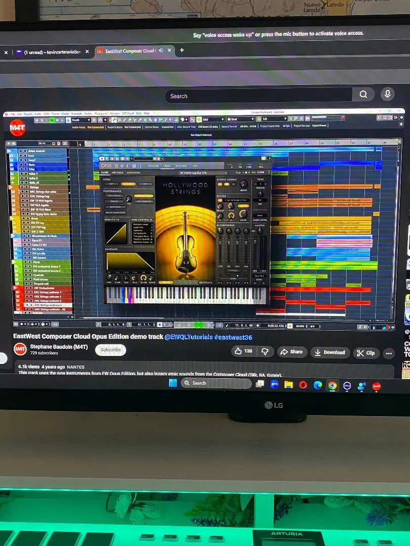Share the video using the Share button
The image size is (410, 546).
coord(291,352)
